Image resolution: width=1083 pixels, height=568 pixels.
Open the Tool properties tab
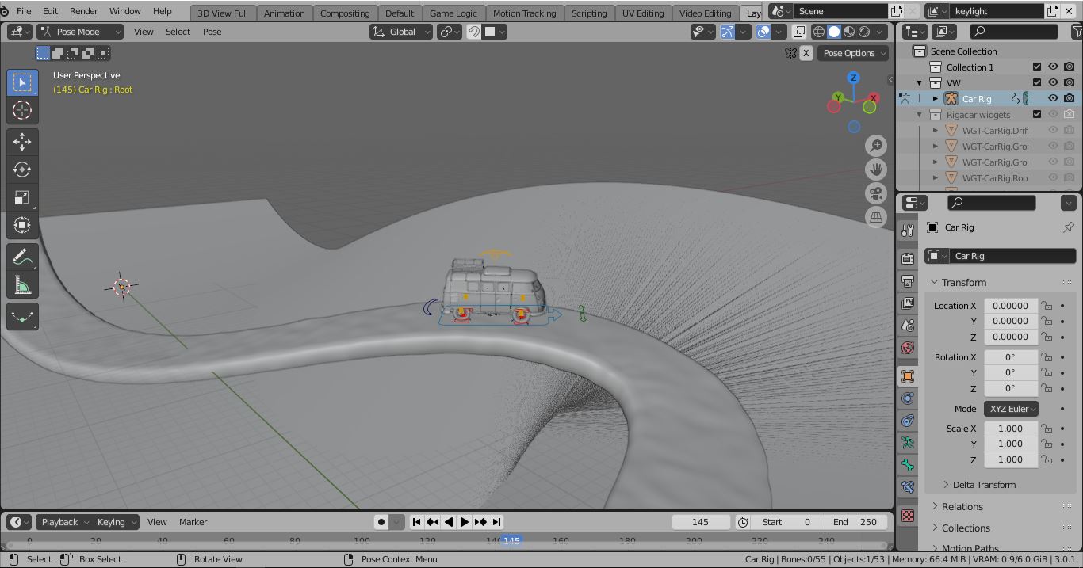908,230
